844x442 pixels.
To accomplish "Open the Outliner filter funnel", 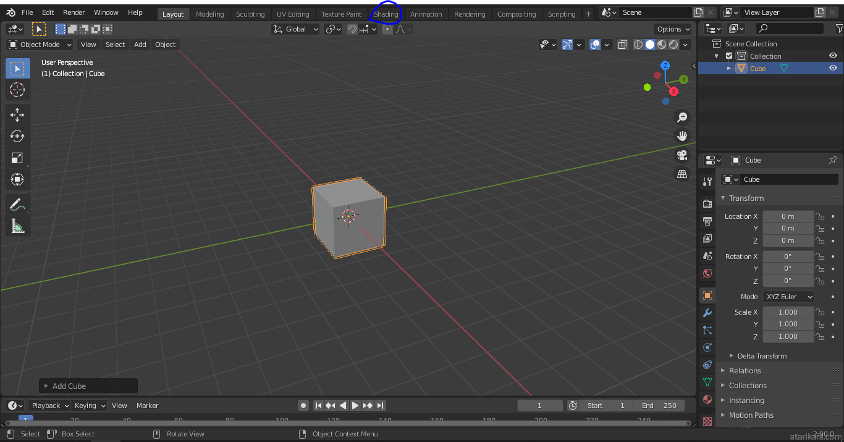I will coord(839,28).
